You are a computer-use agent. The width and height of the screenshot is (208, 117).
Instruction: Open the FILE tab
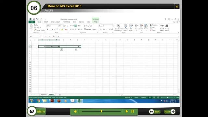coord(32,22)
